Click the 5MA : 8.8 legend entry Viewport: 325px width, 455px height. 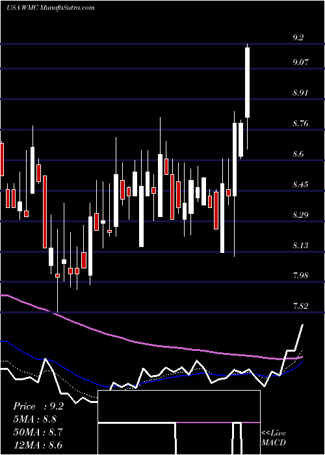tap(35, 419)
